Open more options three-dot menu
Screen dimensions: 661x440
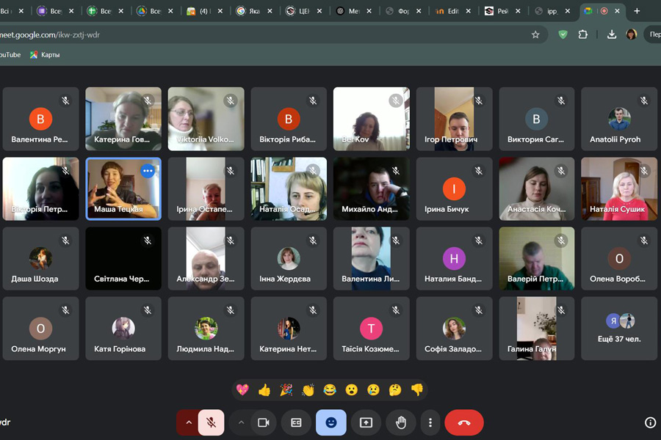pyautogui.click(x=430, y=422)
